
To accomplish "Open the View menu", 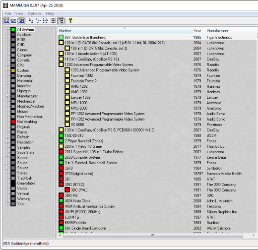I will (19, 13).
